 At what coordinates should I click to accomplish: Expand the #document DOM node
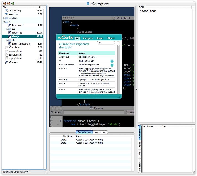pos(140,11)
